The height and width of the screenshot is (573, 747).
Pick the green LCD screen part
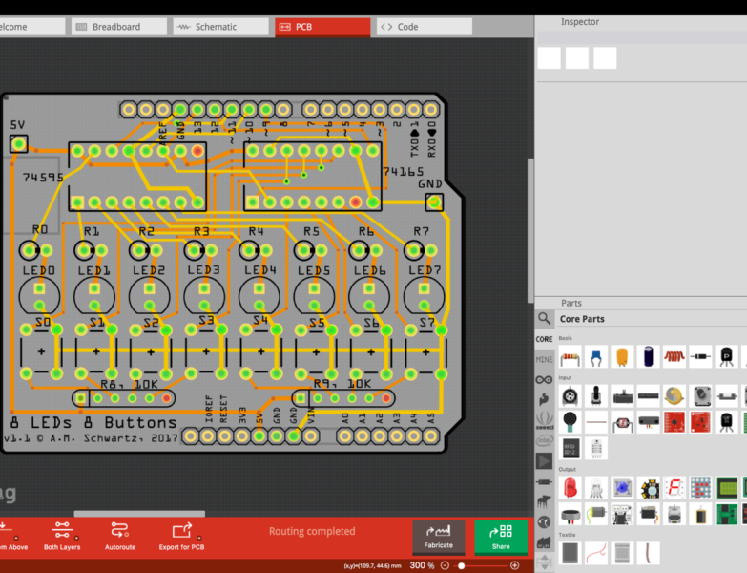[726, 488]
